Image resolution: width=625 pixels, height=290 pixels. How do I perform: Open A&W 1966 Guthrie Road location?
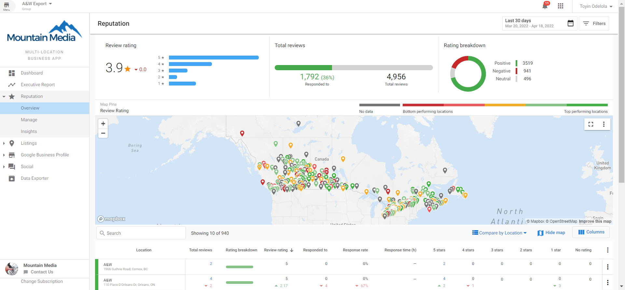(126, 267)
